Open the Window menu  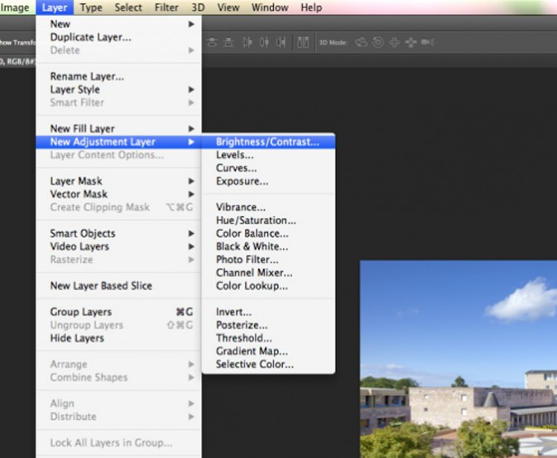click(271, 7)
